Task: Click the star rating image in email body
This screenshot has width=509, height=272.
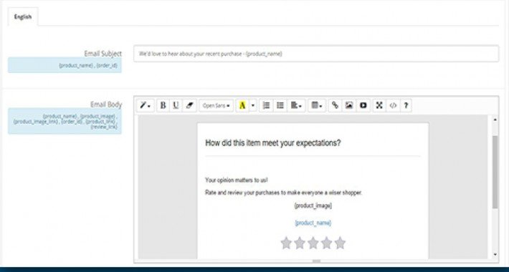Action: pyautogui.click(x=313, y=243)
